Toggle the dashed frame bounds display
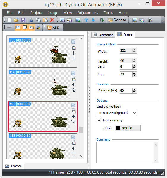Viewport: 167px width, 178px height. [25, 27]
